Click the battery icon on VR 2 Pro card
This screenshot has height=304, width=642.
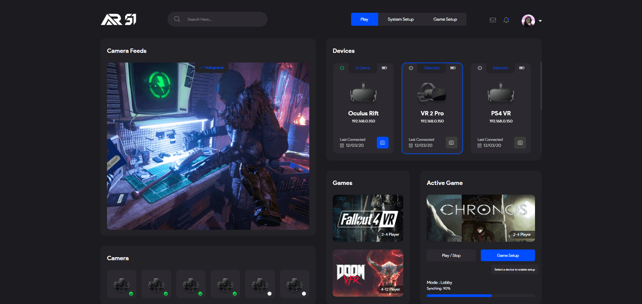tap(453, 68)
